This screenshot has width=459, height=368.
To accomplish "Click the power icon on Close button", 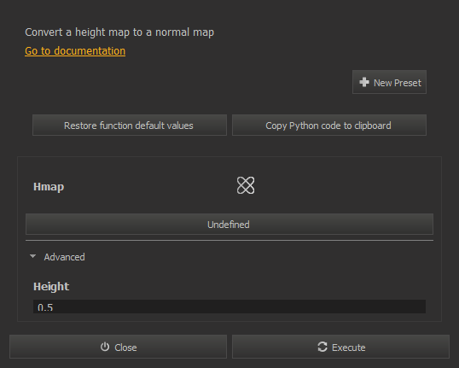I will pyautogui.click(x=105, y=347).
